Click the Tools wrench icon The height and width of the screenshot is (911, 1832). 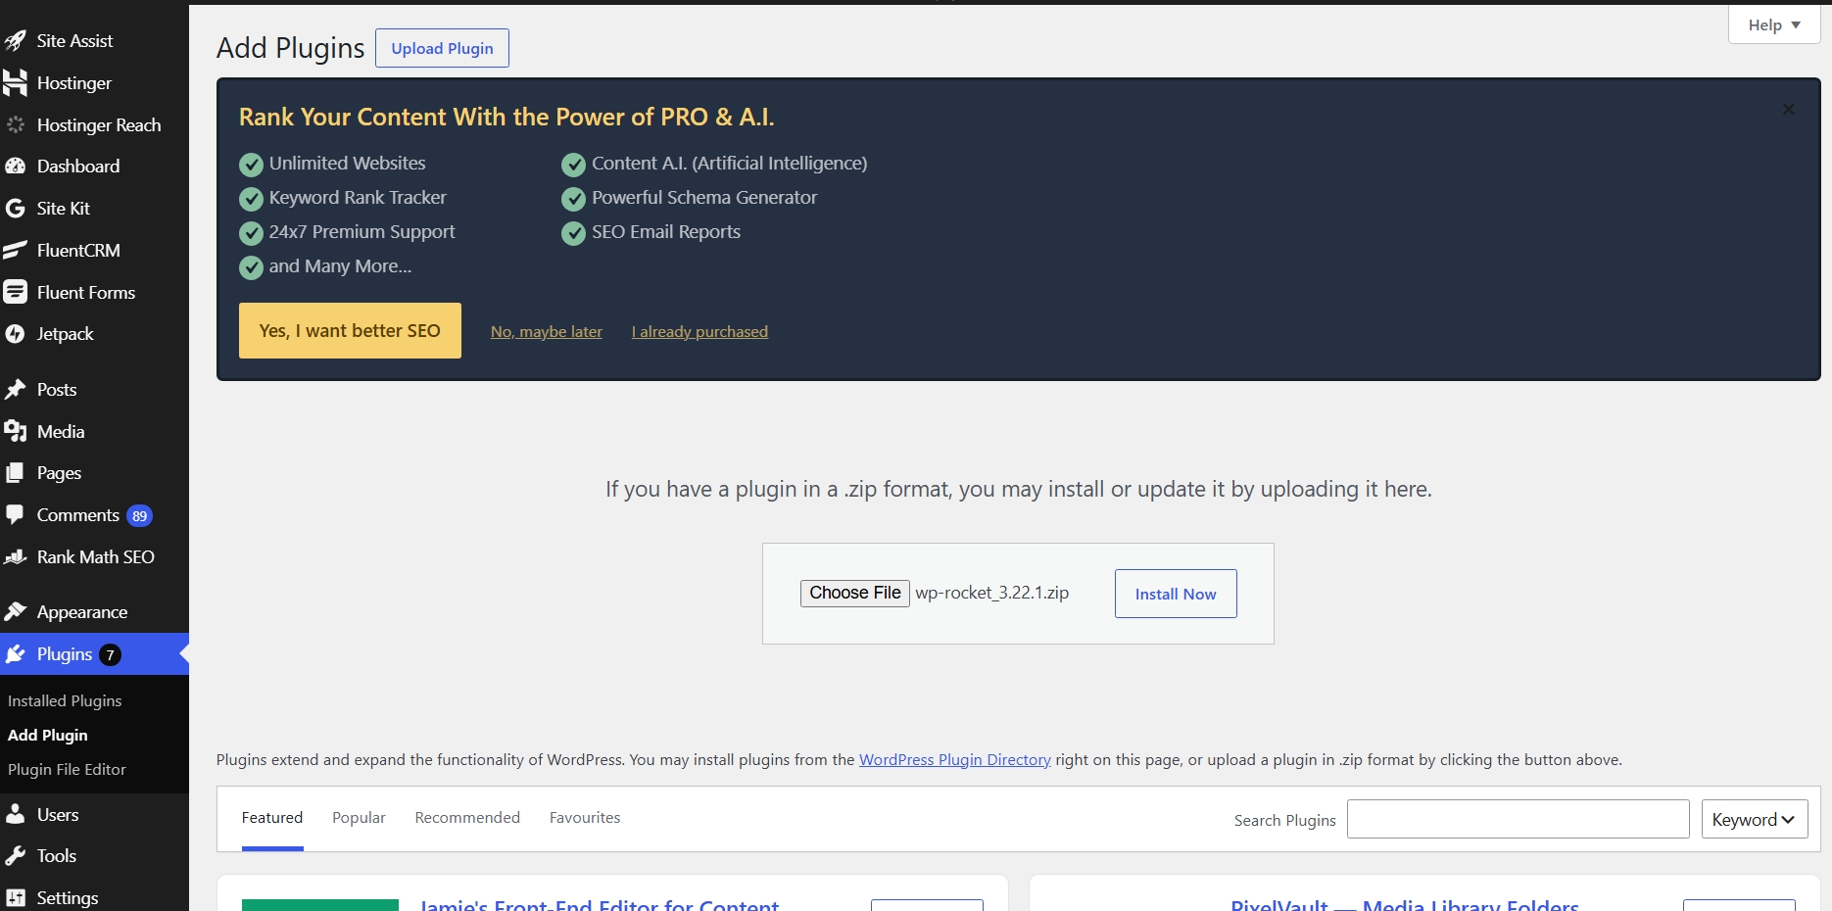pyautogui.click(x=15, y=856)
